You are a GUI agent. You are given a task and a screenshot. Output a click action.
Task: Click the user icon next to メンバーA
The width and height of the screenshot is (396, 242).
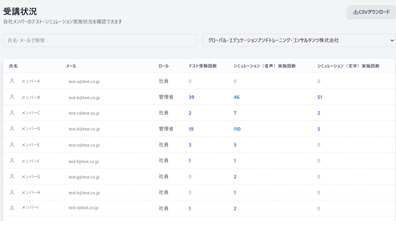(x=12, y=81)
